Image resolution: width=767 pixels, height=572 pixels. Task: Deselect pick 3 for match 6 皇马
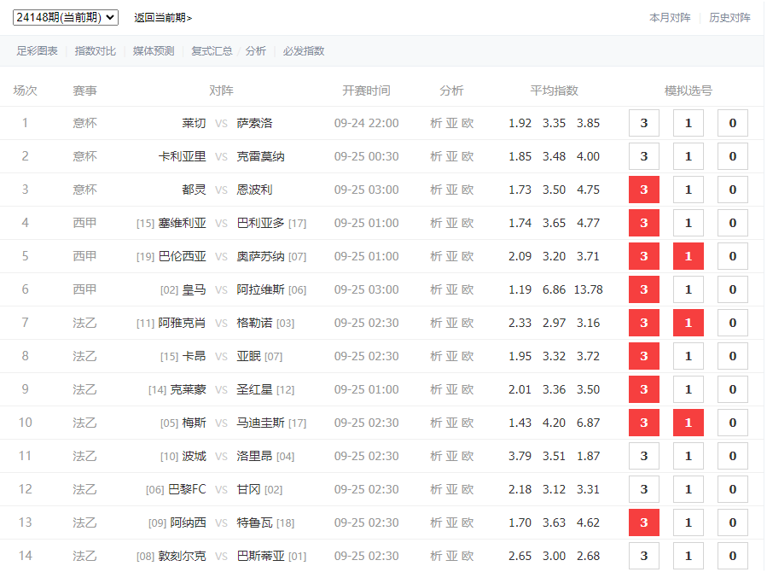pyautogui.click(x=644, y=289)
